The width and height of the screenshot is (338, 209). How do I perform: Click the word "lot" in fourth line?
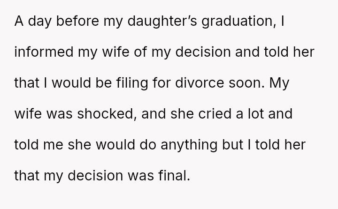pos(256,114)
